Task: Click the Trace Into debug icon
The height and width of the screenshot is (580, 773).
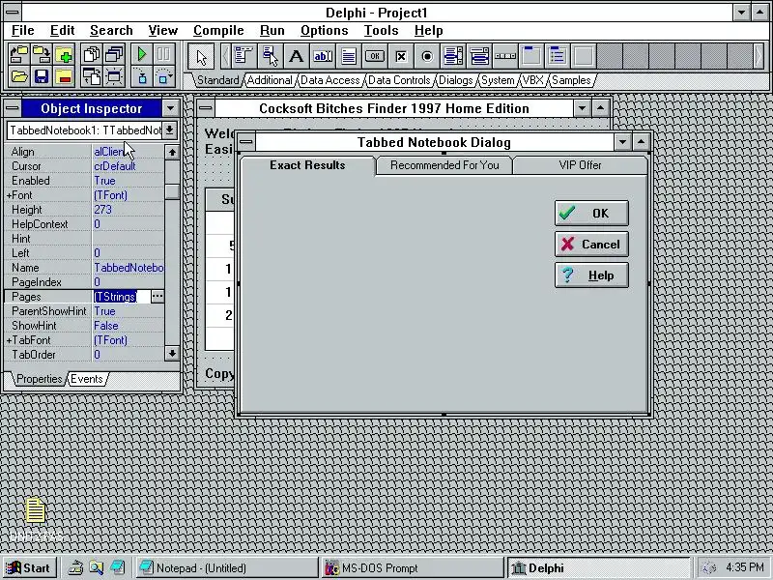Action: click(142, 77)
